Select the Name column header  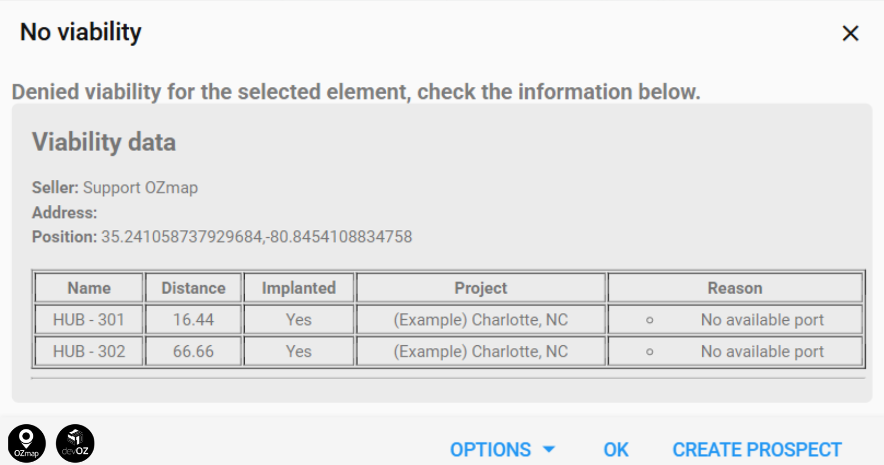point(88,288)
